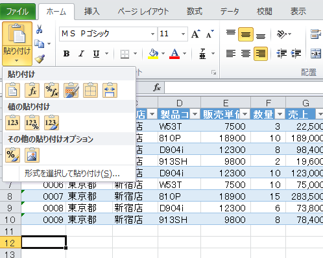Decrease indent in alignment group

coord(282,53)
